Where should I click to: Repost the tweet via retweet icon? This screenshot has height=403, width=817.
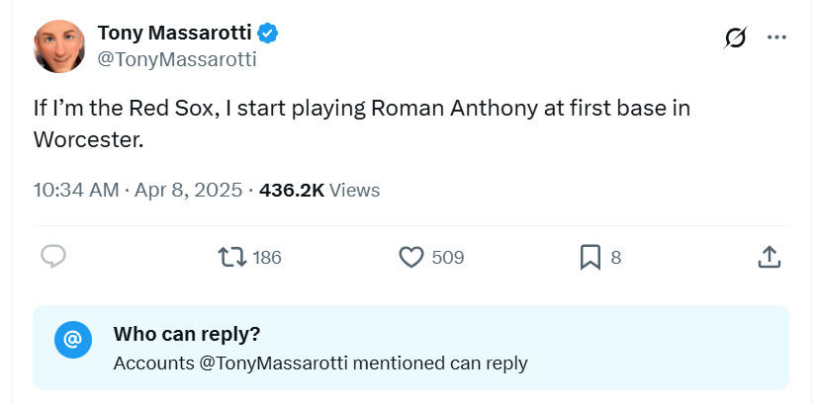tap(232, 257)
